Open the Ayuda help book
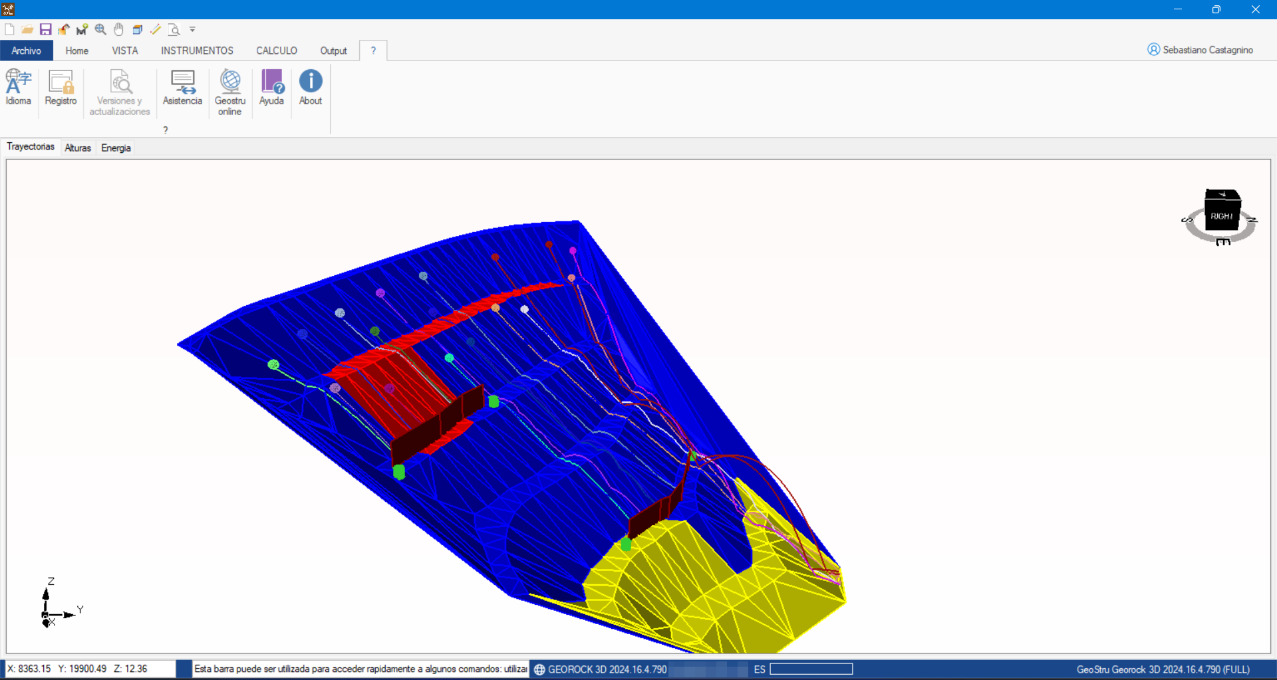1277x680 pixels. [x=271, y=87]
